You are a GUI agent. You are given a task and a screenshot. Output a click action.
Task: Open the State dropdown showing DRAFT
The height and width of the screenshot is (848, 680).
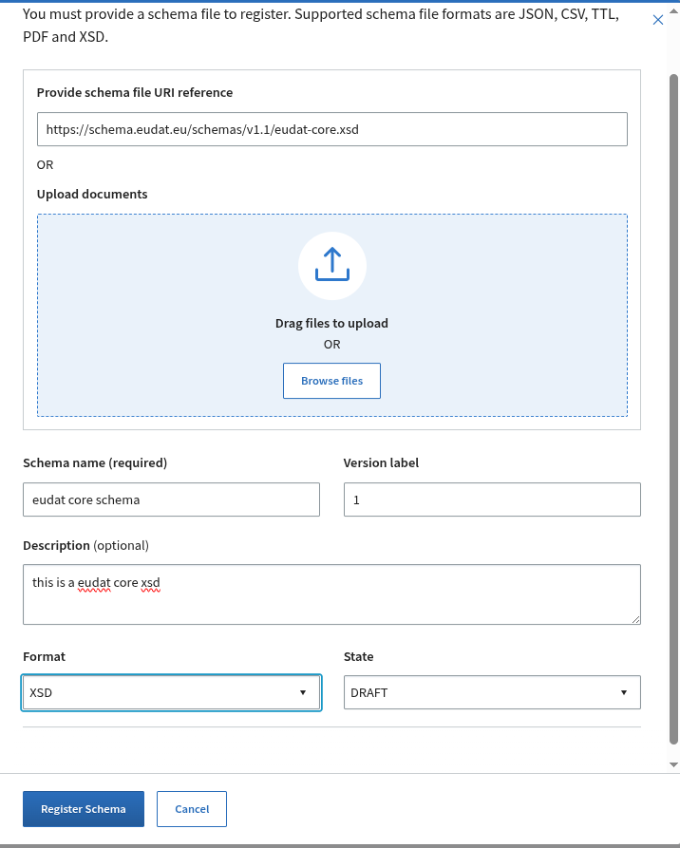pyautogui.click(x=492, y=692)
